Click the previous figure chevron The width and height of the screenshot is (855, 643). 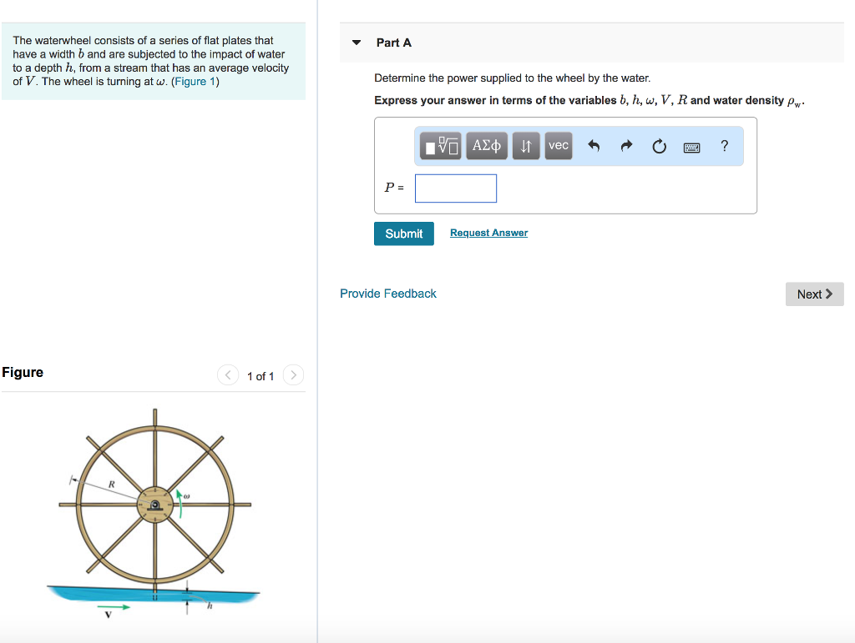pyautogui.click(x=227, y=374)
